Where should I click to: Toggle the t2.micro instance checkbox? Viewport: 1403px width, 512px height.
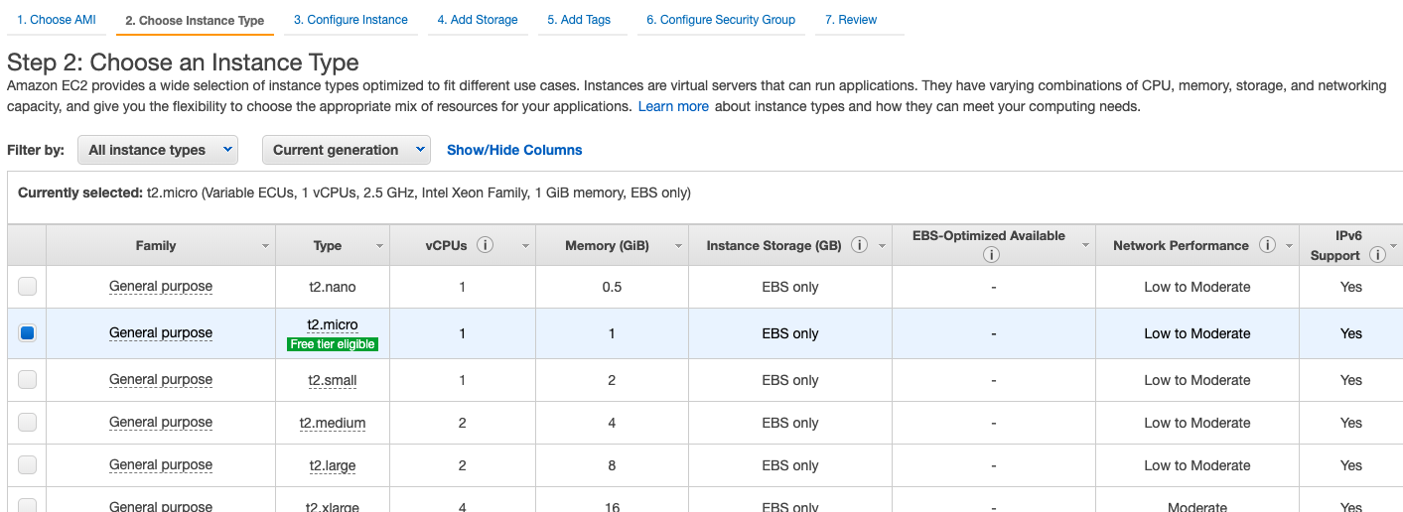click(28, 333)
